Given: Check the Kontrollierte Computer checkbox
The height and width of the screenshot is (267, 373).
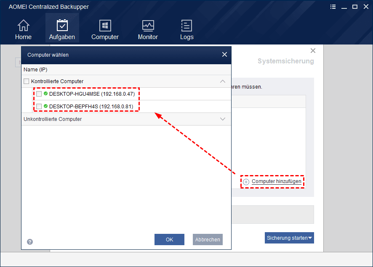Looking at the screenshot, I should tap(27, 81).
